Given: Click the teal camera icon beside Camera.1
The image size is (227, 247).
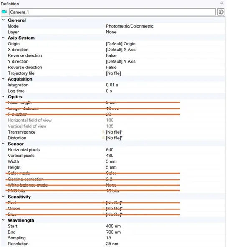Looking at the screenshot, I should pos(4,12).
